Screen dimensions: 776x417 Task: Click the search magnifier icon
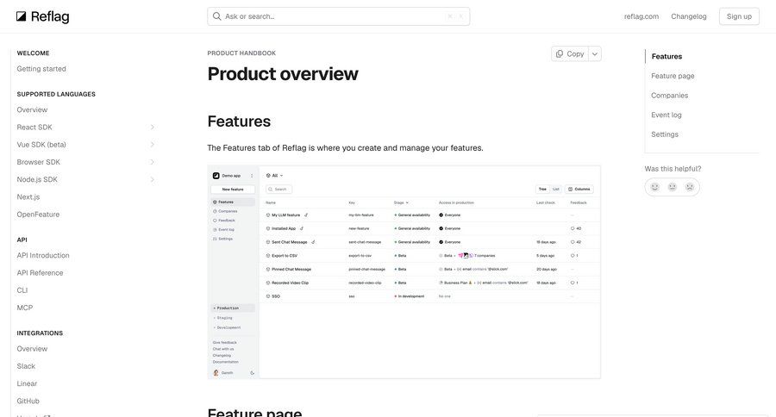click(x=216, y=16)
